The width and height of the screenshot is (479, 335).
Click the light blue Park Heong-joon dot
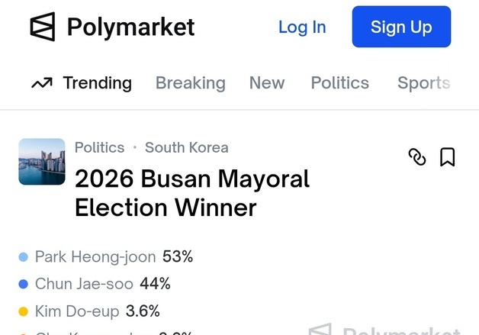tap(24, 257)
